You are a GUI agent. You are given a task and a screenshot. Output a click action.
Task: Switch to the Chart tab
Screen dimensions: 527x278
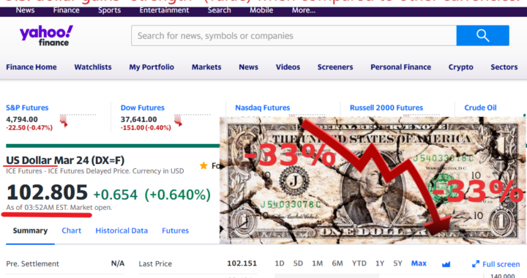click(x=71, y=230)
